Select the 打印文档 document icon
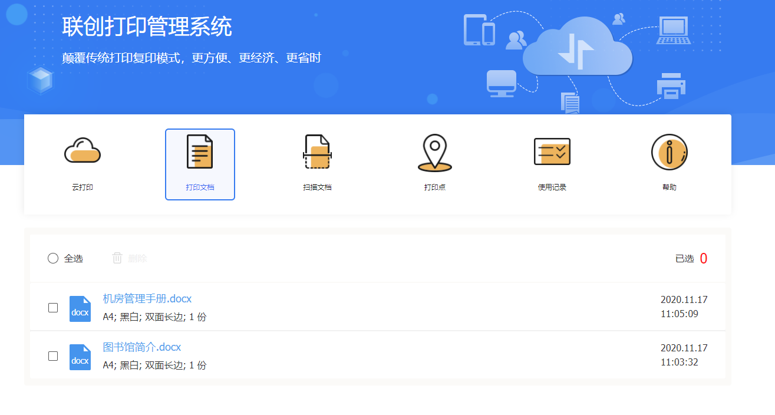This screenshot has height=415, width=775. (200, 151)
